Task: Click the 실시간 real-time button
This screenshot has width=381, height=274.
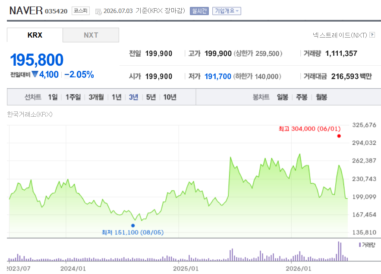Action: [x=199, y=11]
